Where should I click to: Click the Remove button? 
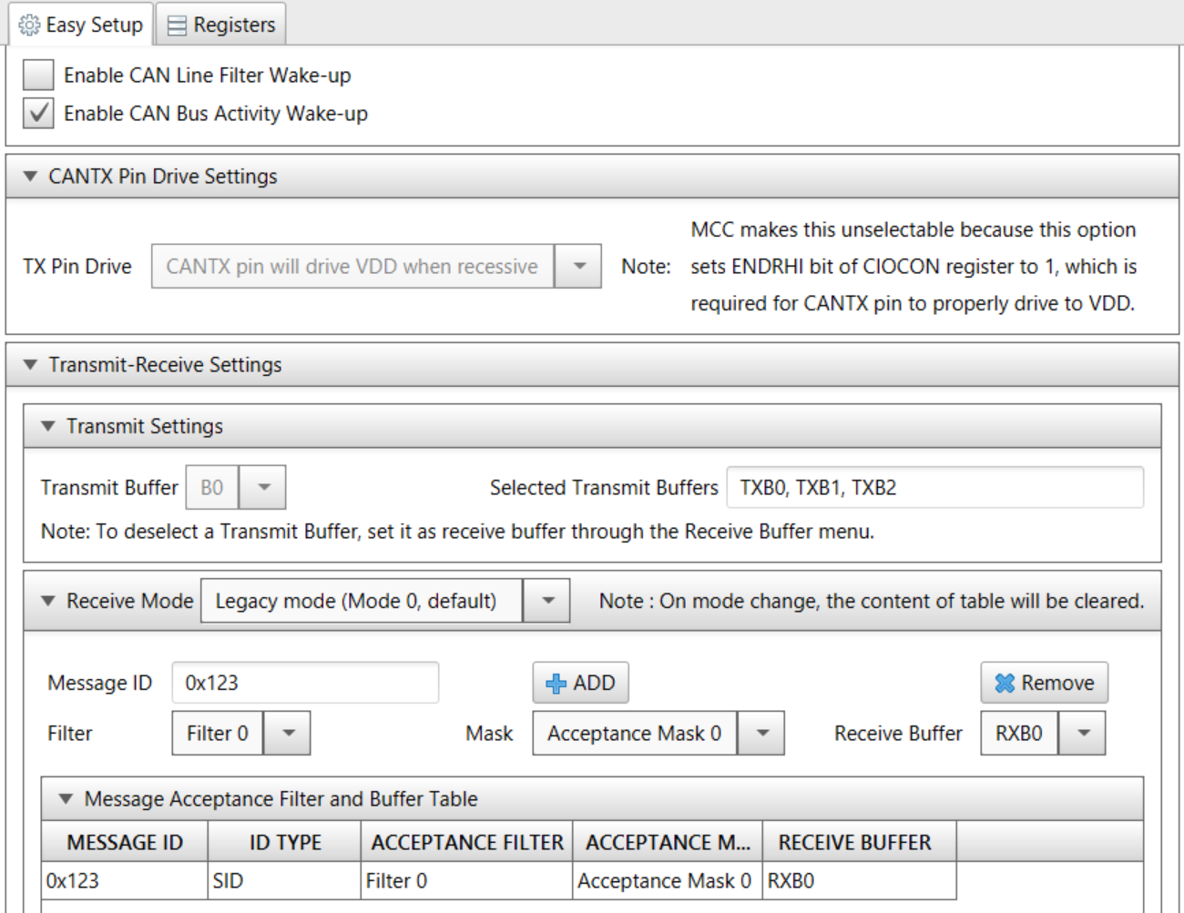point(1044,684)
